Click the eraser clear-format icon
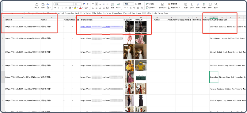Viewport: 247px width, 113px height. (x=85, y=8)
